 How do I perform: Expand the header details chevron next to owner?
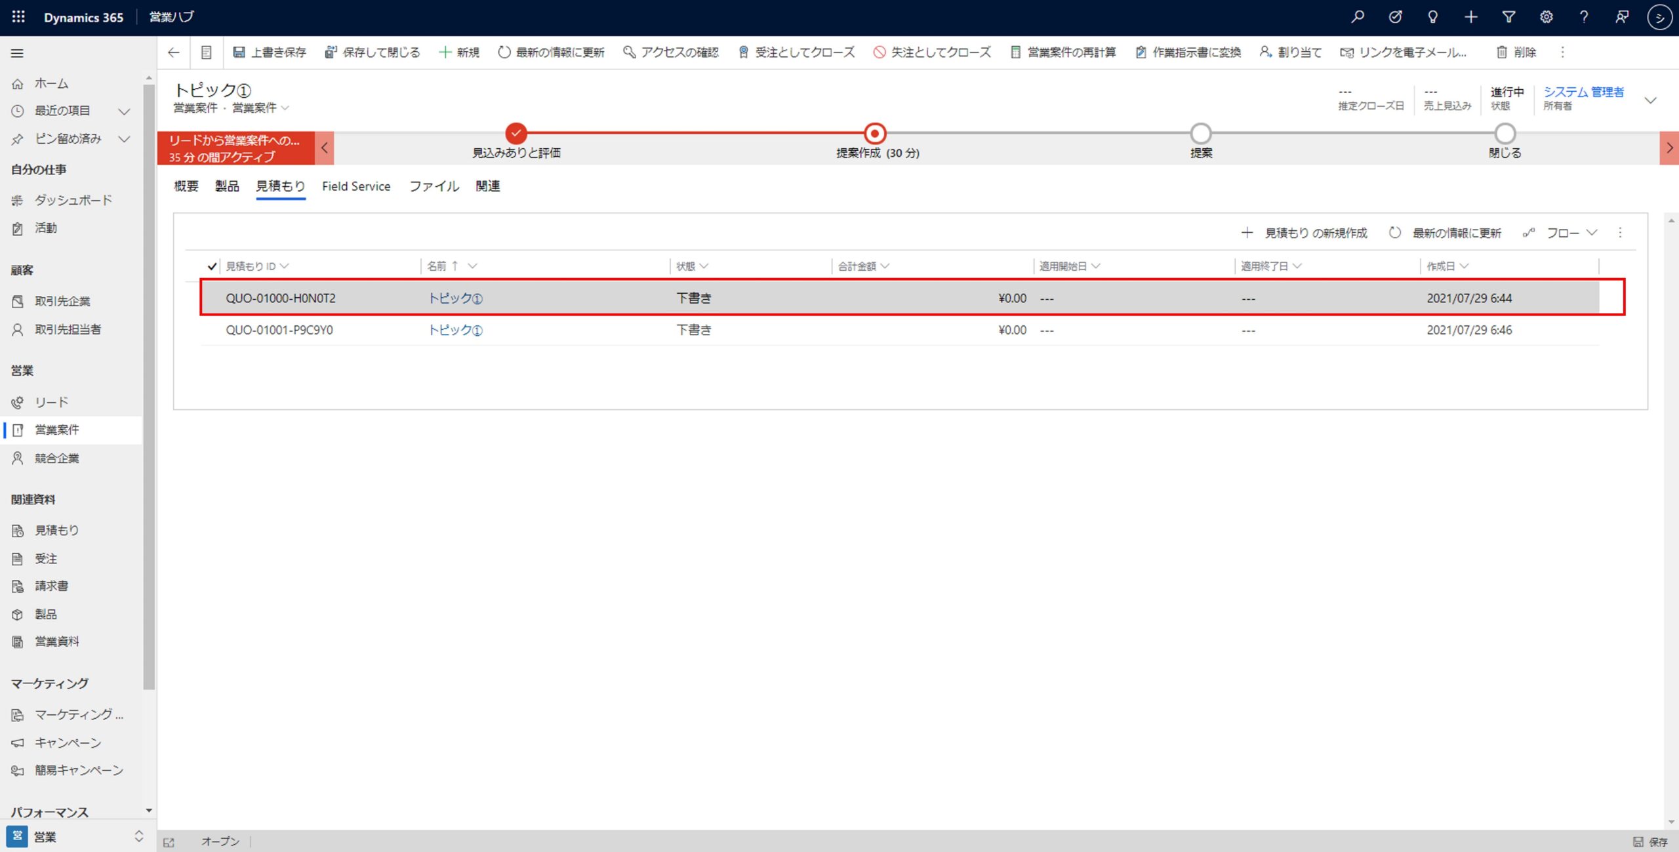tap(1651, 100)
